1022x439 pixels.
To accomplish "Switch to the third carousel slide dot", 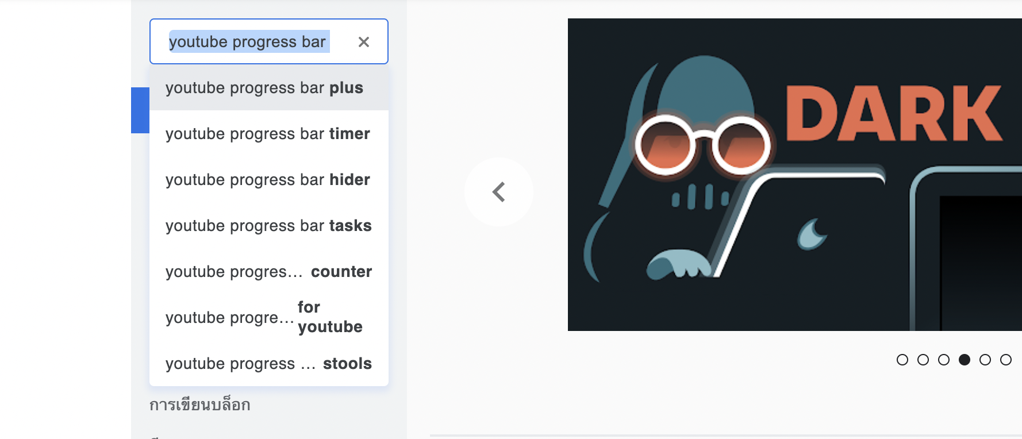I will pos(944,360).
